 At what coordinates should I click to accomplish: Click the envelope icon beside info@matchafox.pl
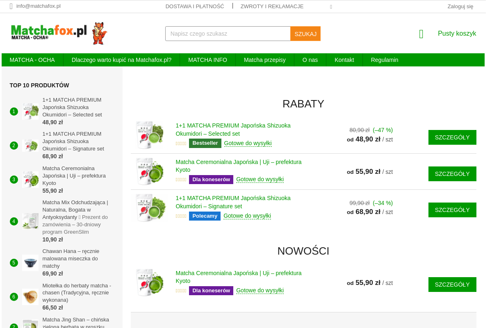[x=11, y=6]
